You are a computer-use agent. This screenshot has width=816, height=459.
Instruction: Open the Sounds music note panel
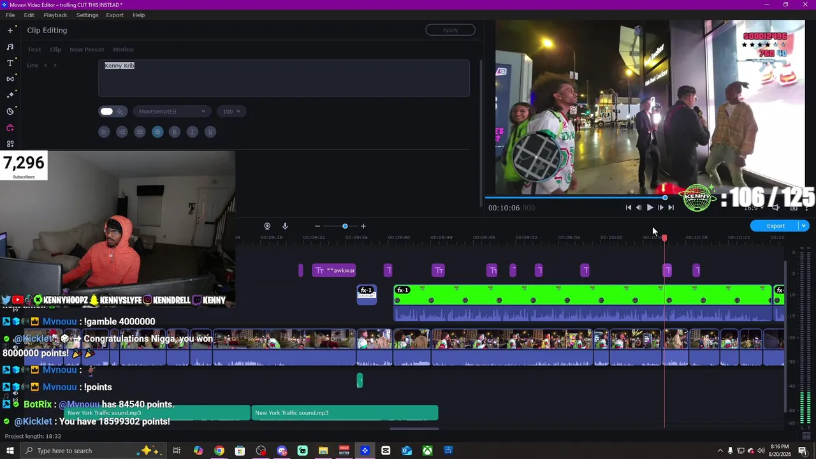(x=10, y=47)
